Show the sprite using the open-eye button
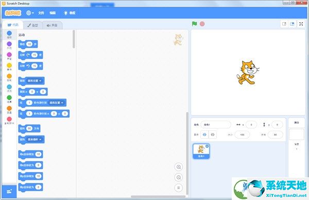The width and height of the screenshot is (309, 200). click(204, 135)
